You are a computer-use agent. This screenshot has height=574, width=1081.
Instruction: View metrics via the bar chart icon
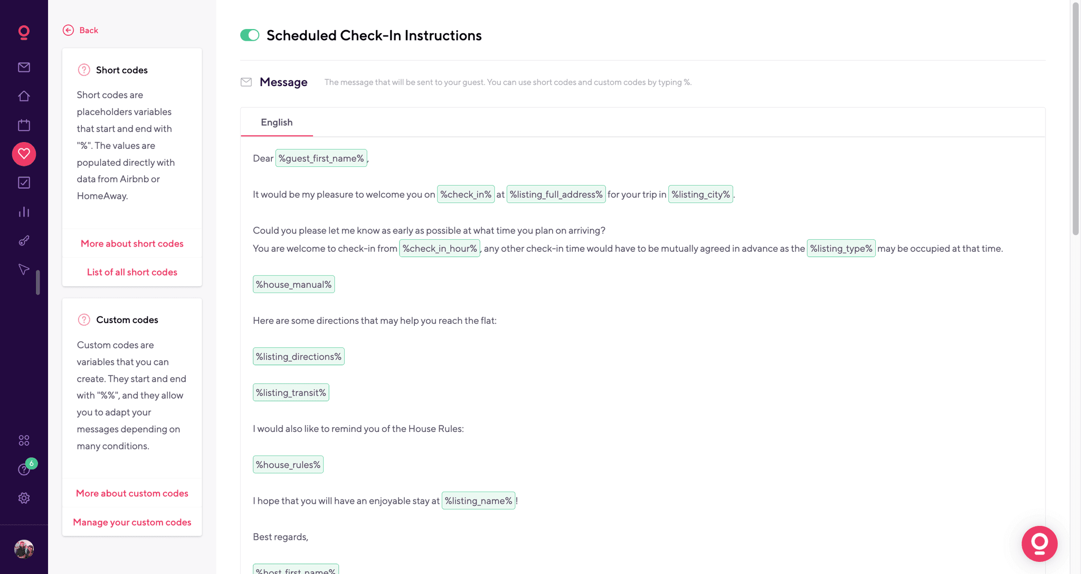(24, 212)
